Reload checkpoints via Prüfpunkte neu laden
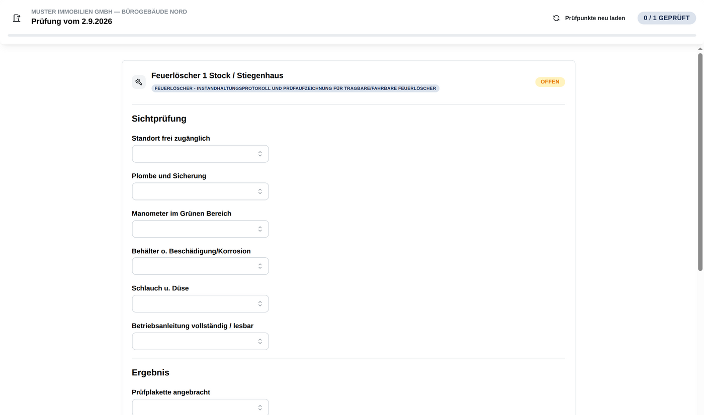The height and width of the screenshot is (415, 704). click(589, 18)
